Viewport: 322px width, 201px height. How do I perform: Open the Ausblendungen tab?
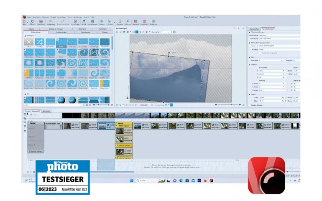click(61, 32)
